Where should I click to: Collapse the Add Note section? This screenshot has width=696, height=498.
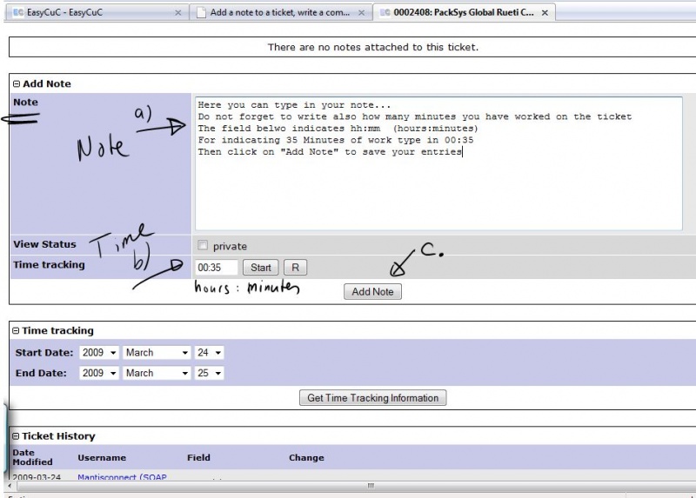click(x=17, y=83)
